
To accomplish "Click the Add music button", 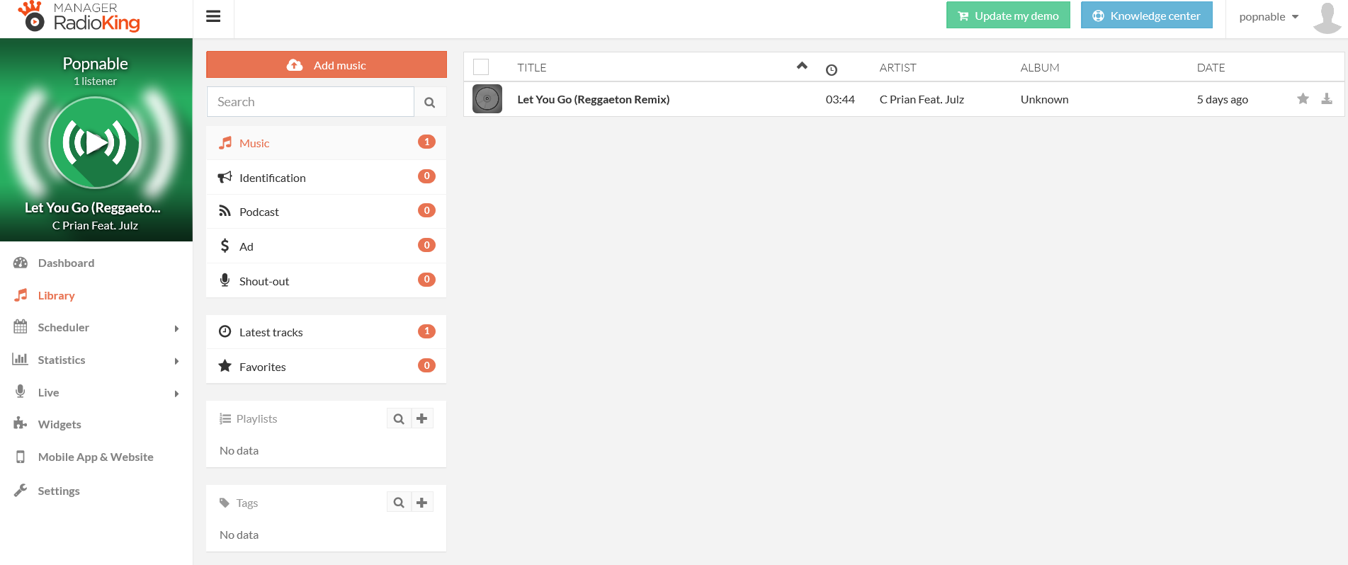I will pos(326,65).
